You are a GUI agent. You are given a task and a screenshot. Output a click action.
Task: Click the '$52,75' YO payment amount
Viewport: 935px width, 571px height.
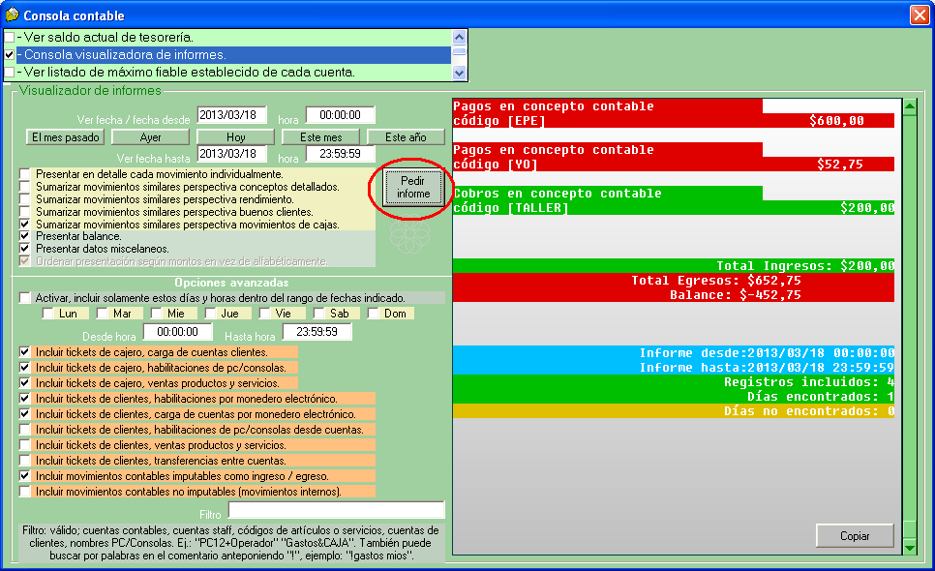[x=840, y=165]
